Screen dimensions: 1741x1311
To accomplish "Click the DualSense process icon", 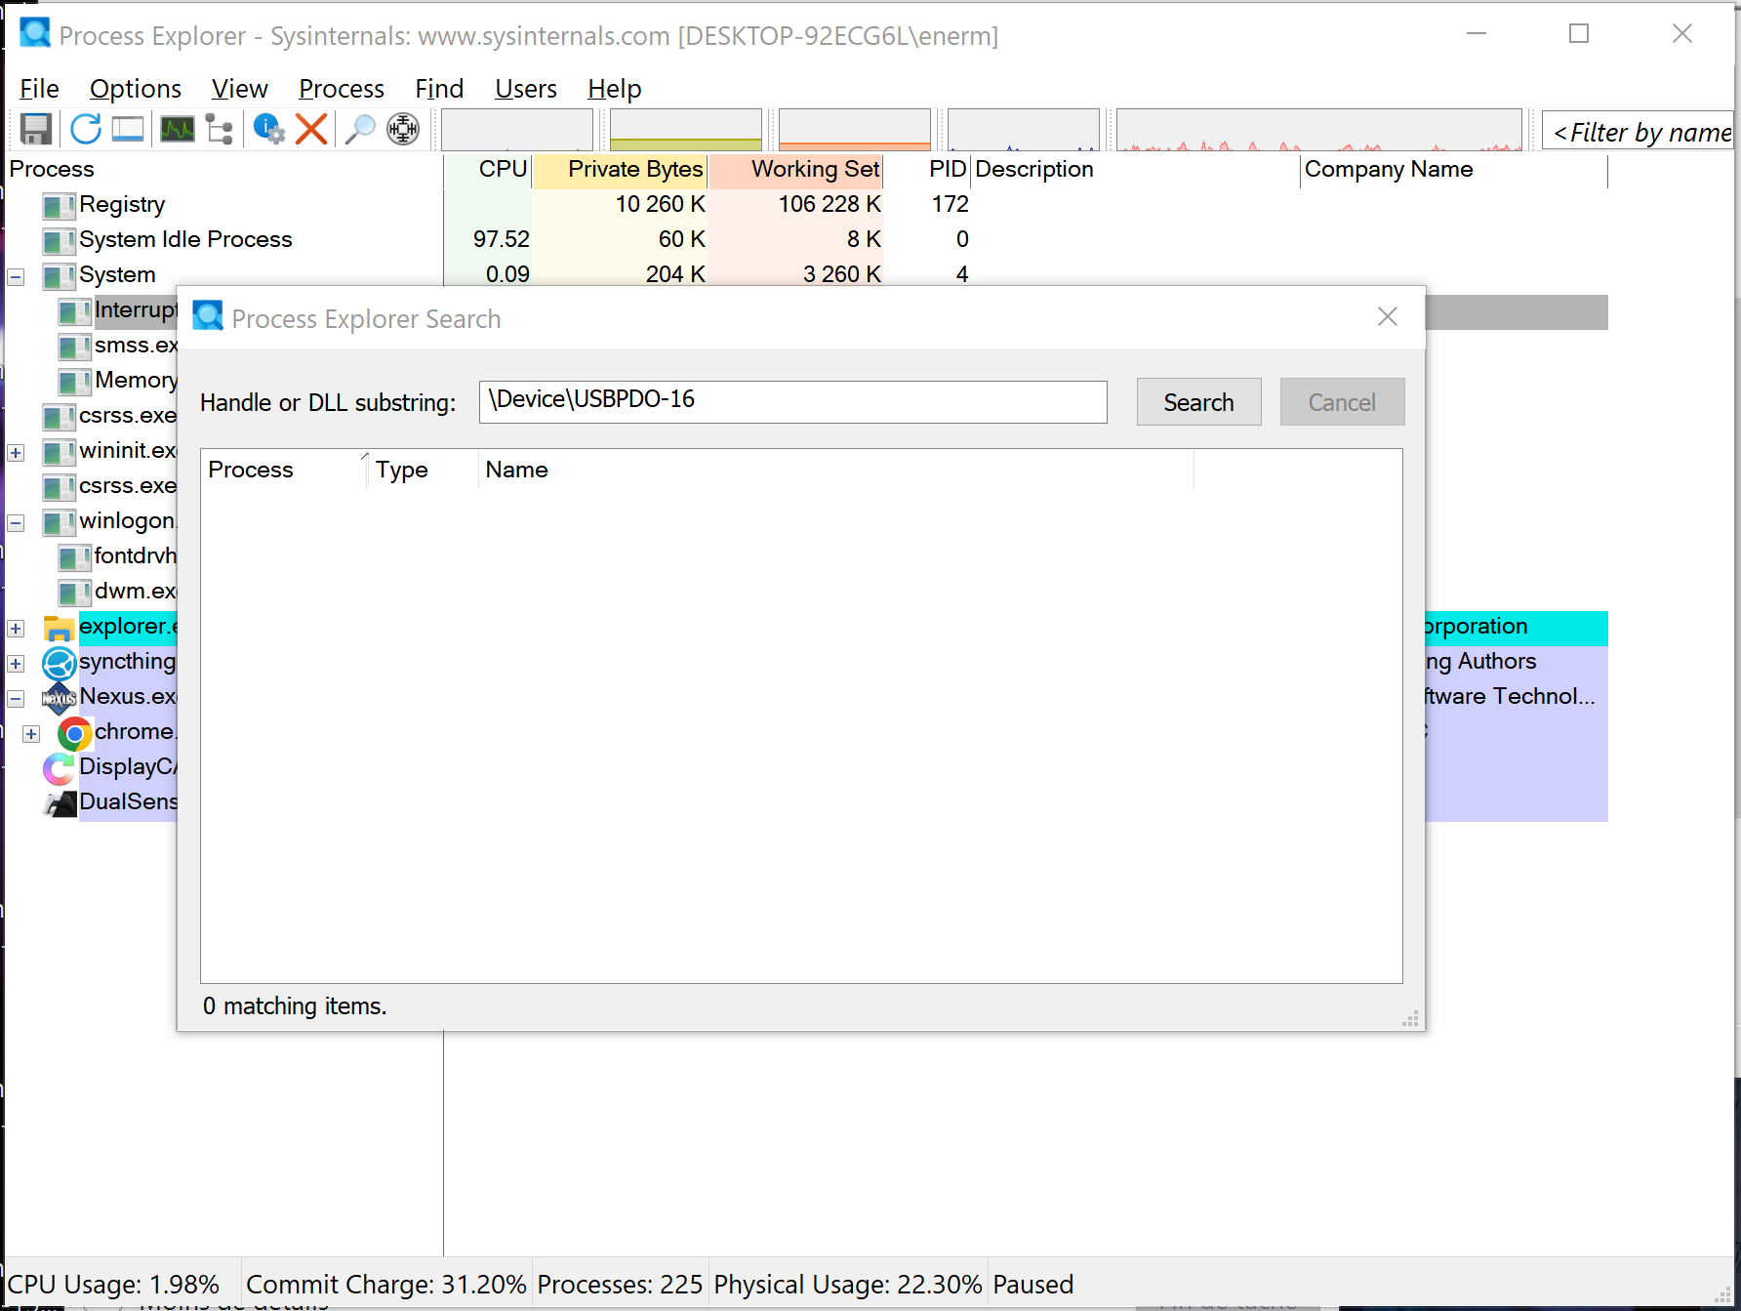I will pyautogui.click(x=60, y=803).
